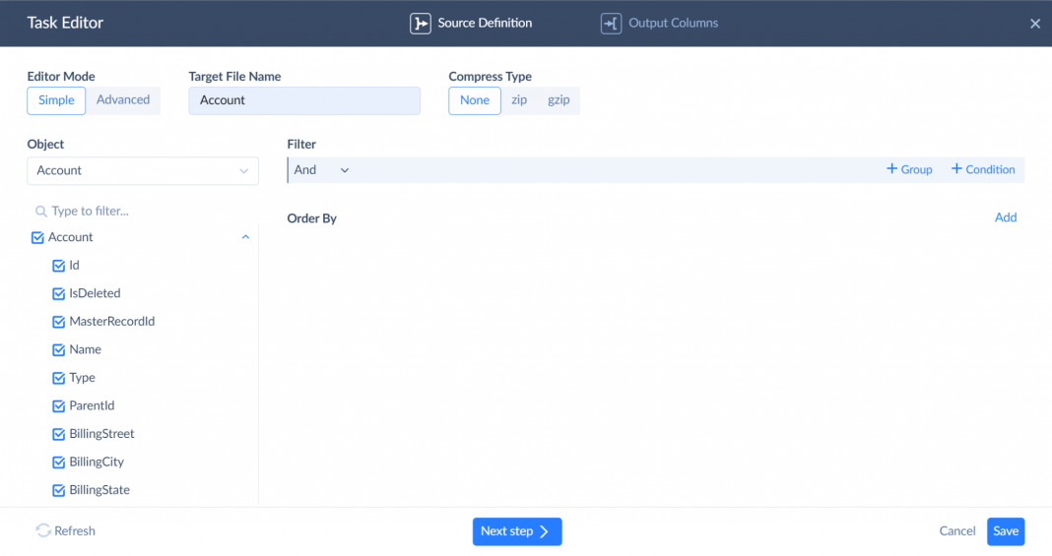
Task: Click the Cancel button
Action: (956, 531)
